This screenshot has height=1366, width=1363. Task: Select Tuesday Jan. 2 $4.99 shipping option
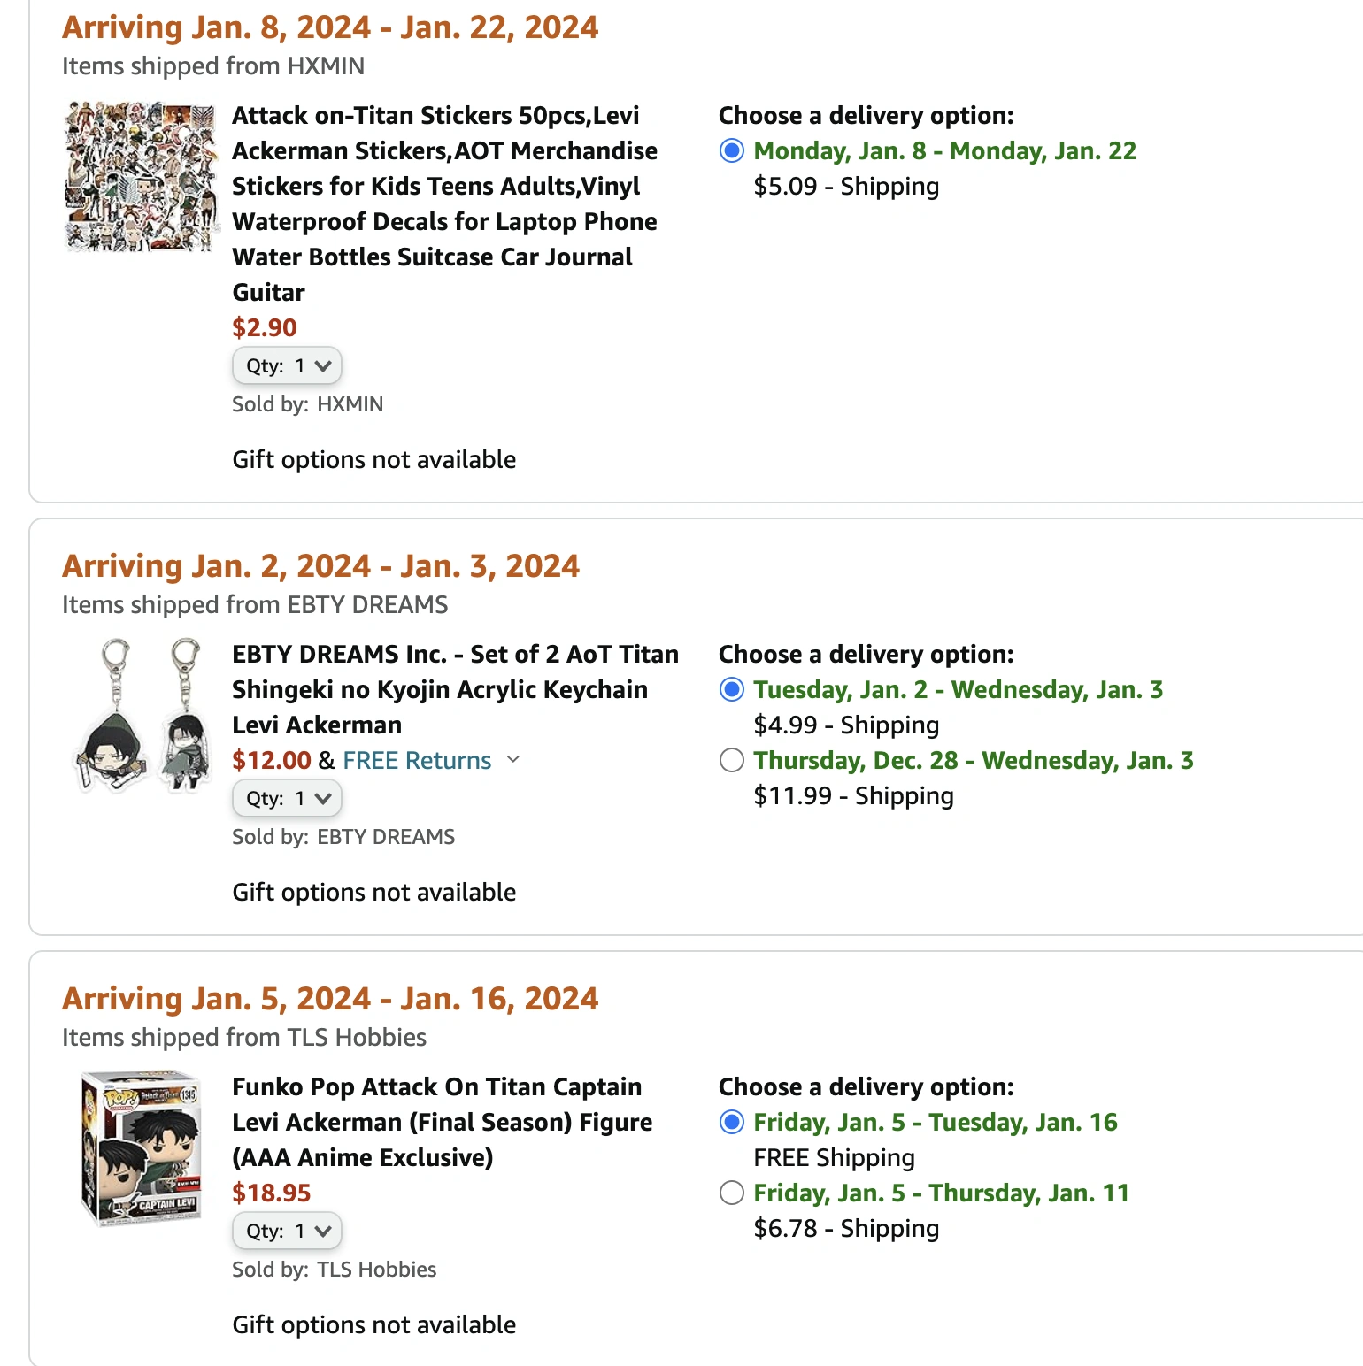tap(732, 690)
